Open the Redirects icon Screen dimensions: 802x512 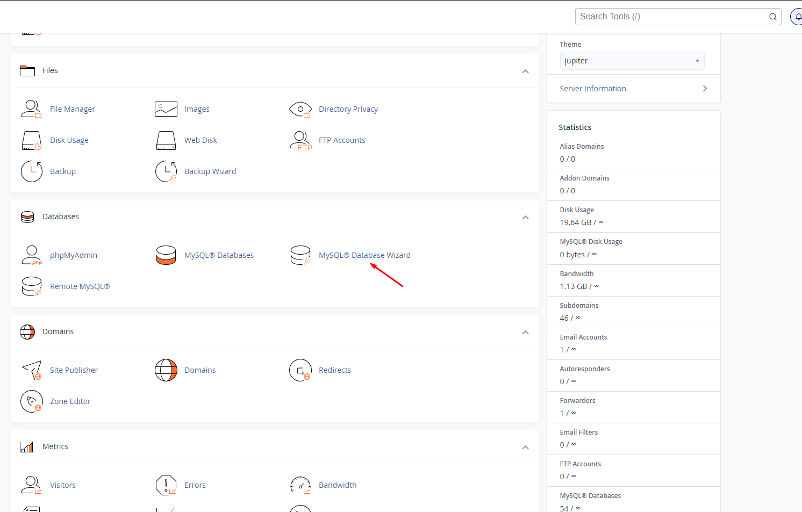[x=300, y=370]
